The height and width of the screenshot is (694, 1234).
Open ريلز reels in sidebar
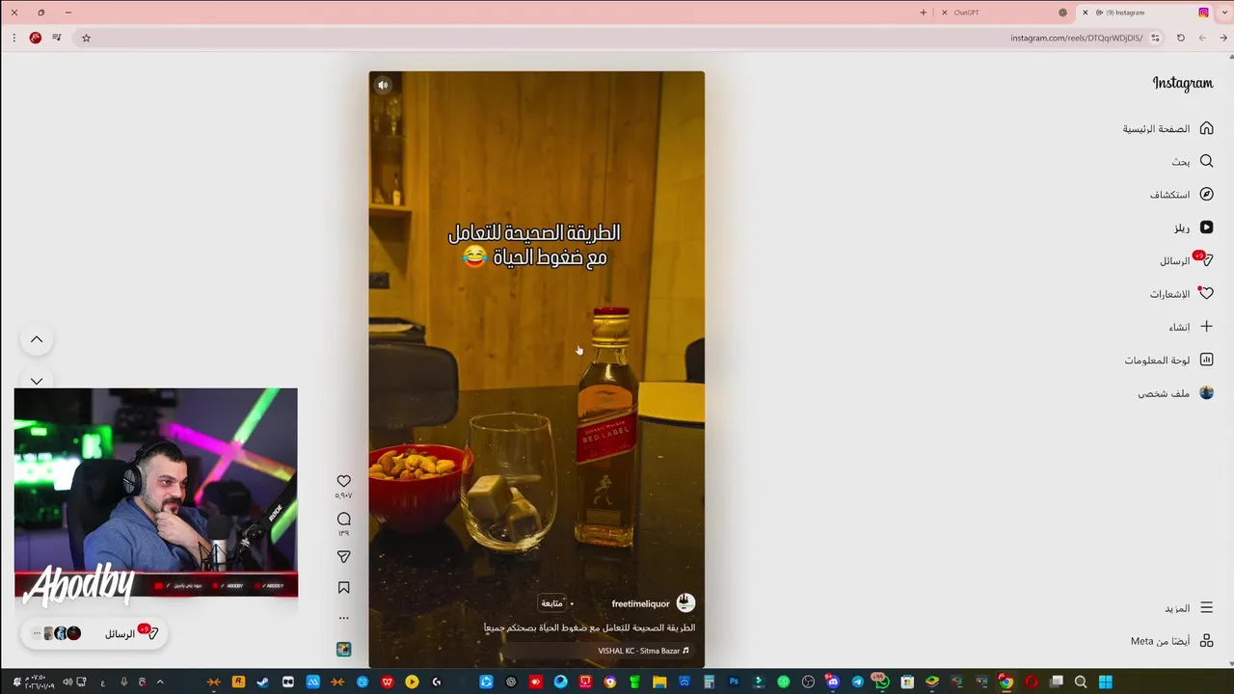pyautogui.click(x=1194, y=227)
